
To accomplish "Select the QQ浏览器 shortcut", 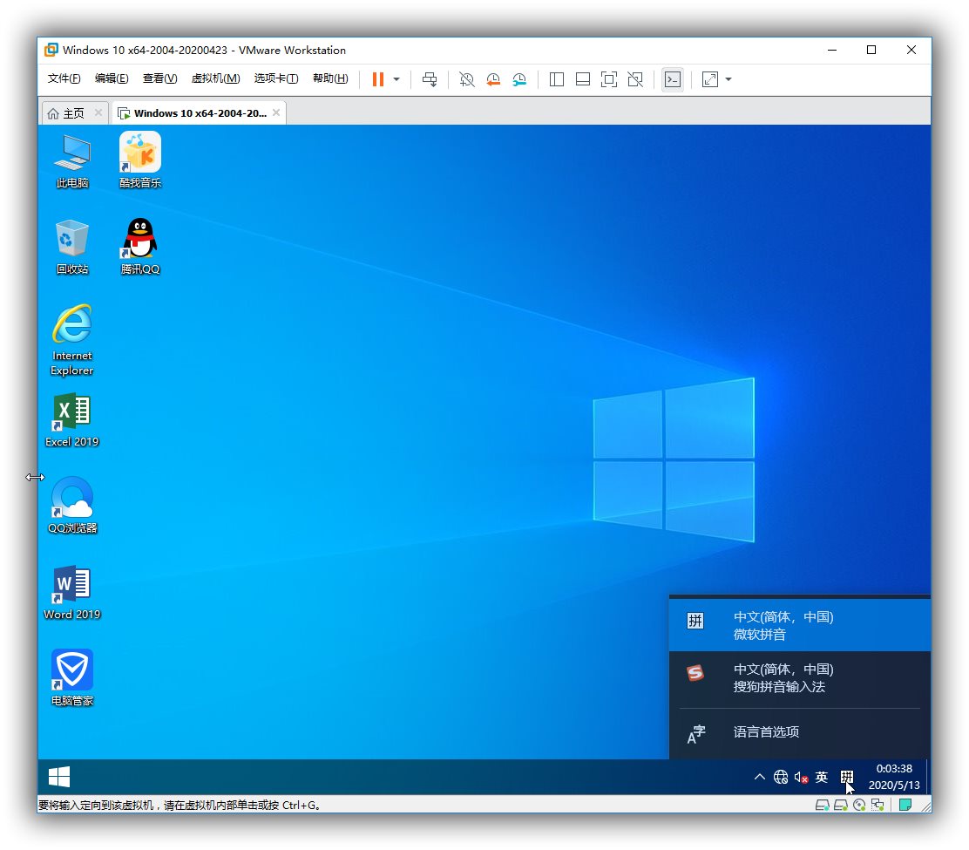I will [72, 505].
